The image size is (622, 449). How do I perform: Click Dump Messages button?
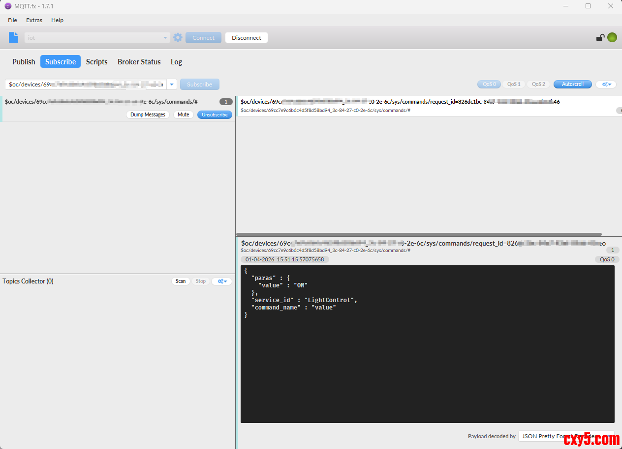(148, 114)
